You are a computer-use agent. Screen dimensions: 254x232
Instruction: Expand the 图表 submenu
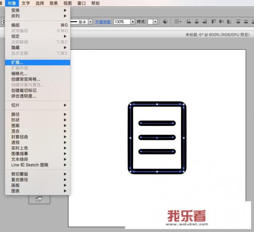[38, 191]
